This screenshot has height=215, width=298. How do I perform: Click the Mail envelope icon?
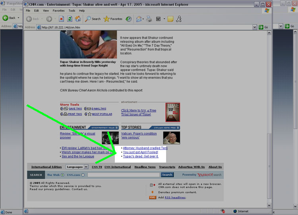pyautogui.click(x=139, y=19)
